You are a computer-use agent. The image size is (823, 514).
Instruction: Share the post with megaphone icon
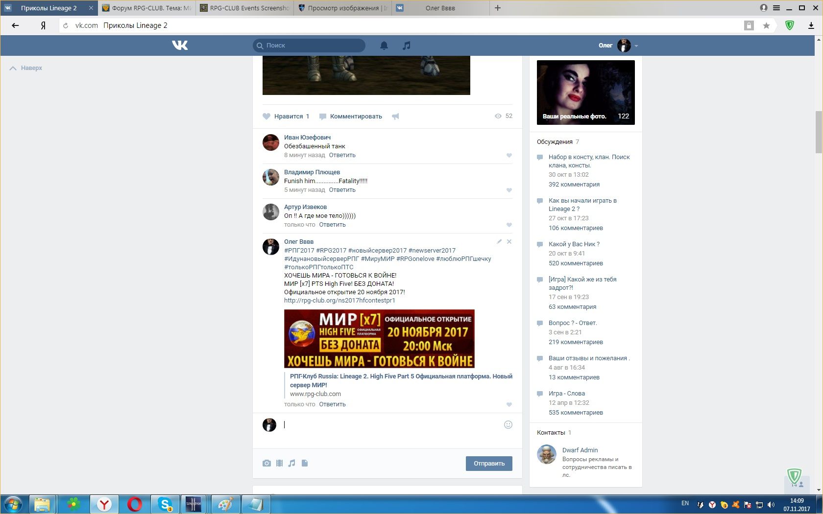(395, 117)
